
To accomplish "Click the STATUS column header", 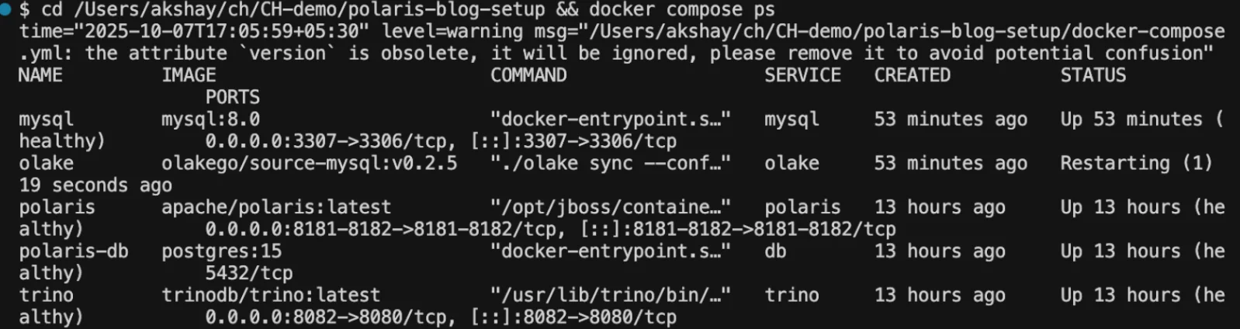I will coord(1093,75).
